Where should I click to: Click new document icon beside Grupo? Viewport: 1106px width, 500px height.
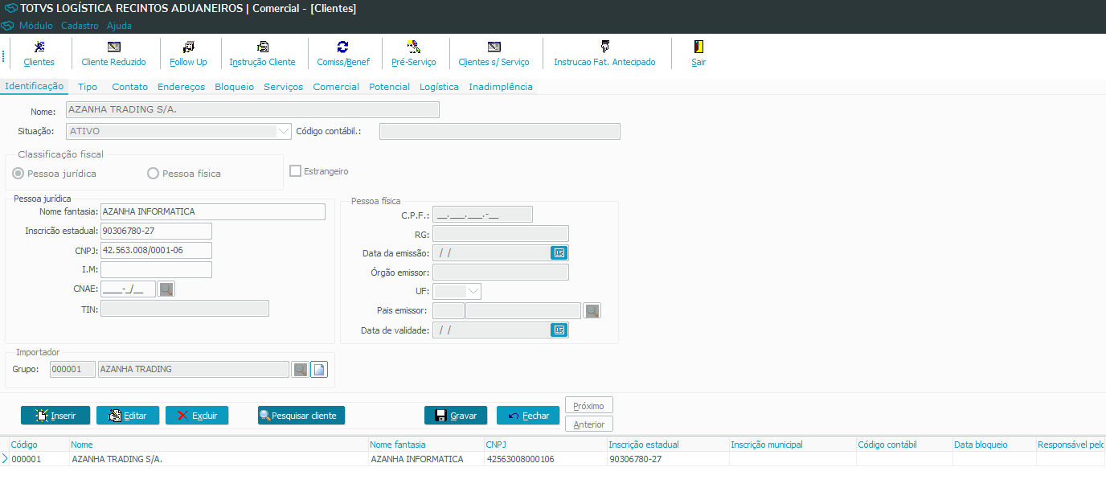click(319, 370)
